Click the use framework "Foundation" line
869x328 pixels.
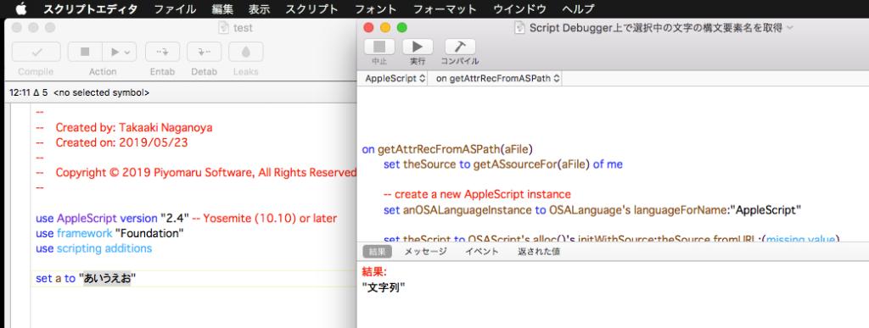[109, 233]
